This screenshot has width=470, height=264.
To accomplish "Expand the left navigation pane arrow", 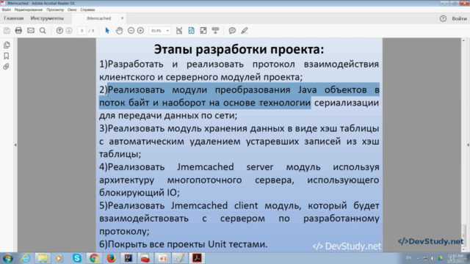I will coord(15,145).
